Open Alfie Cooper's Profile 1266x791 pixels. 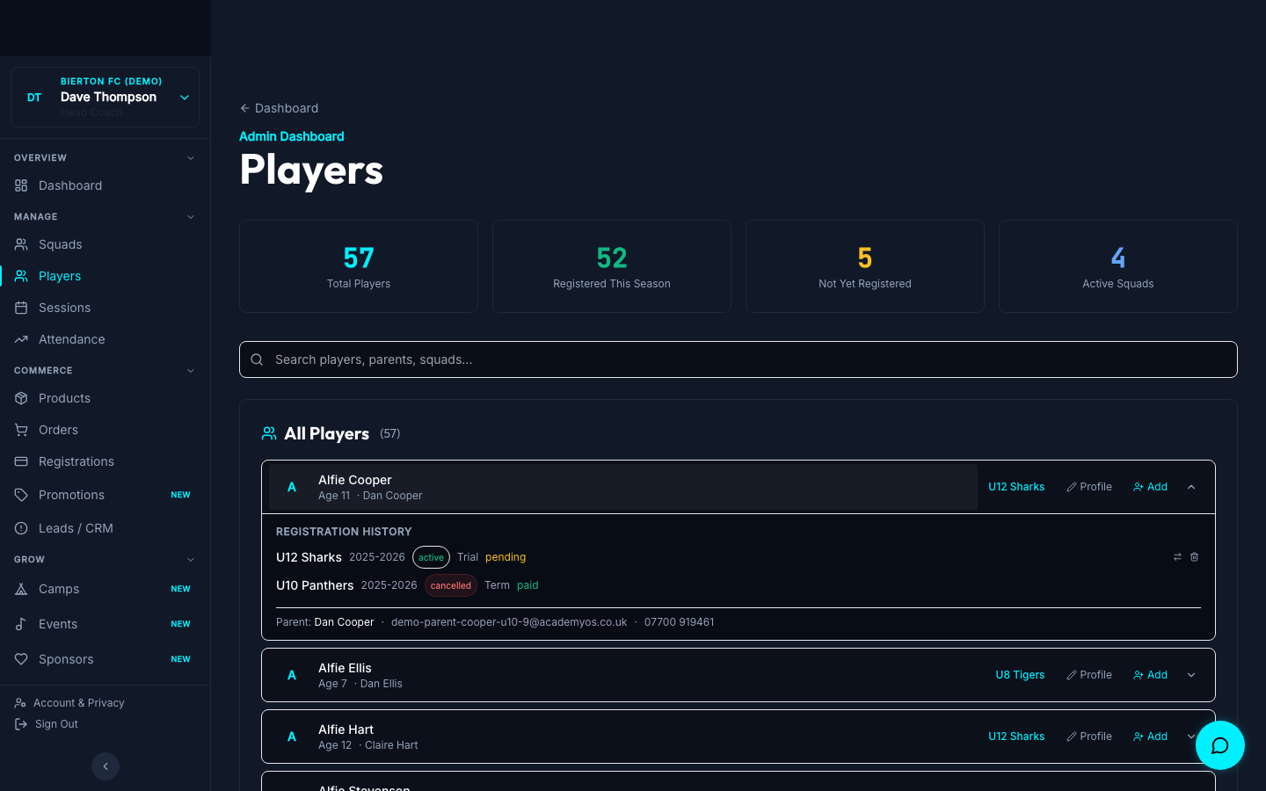1089,487
